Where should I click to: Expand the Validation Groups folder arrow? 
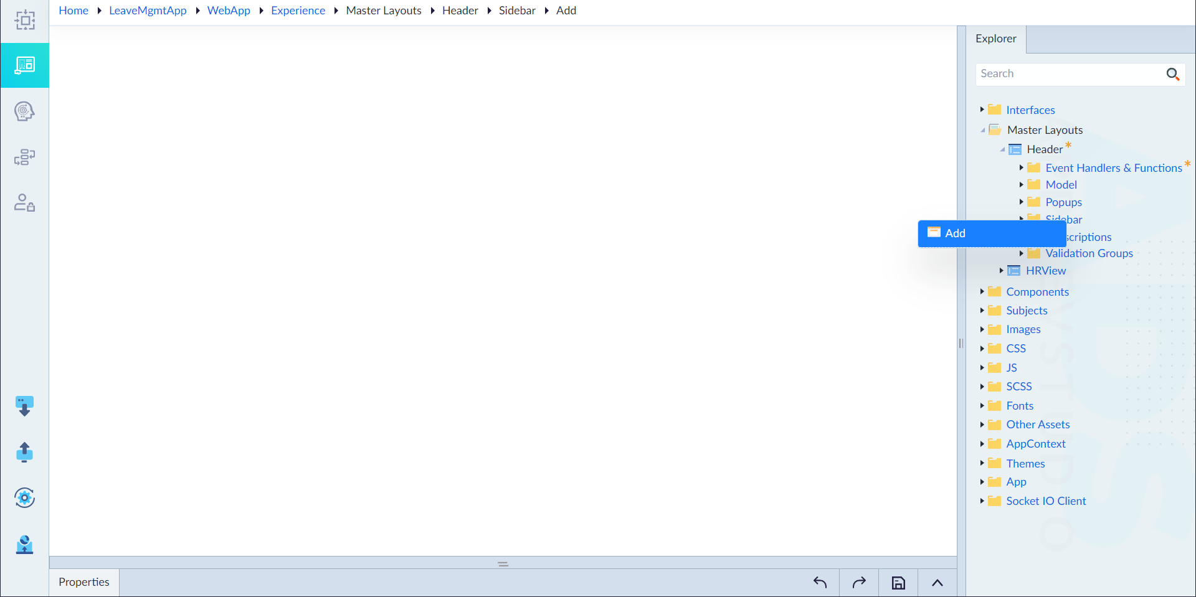pyautogui.click(x=1022, y=253)
